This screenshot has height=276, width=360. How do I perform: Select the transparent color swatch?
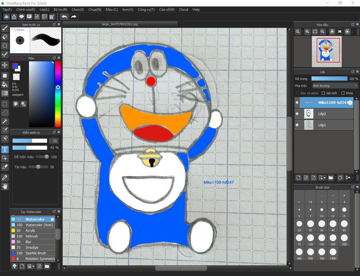16,77
